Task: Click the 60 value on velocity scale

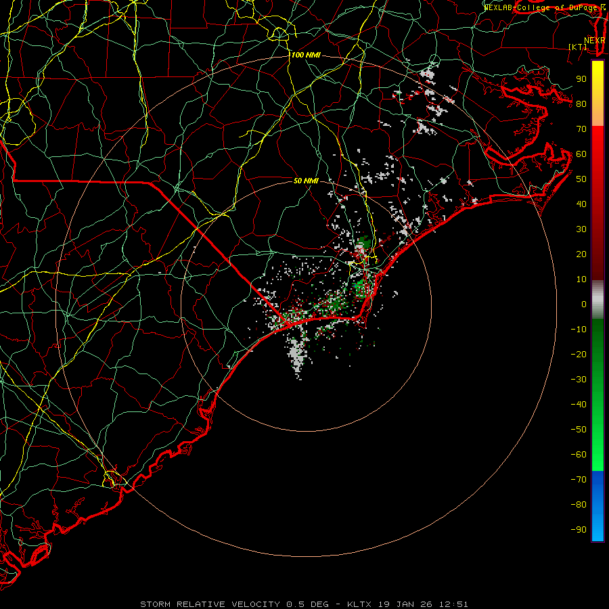Action: tap(581, 154)
